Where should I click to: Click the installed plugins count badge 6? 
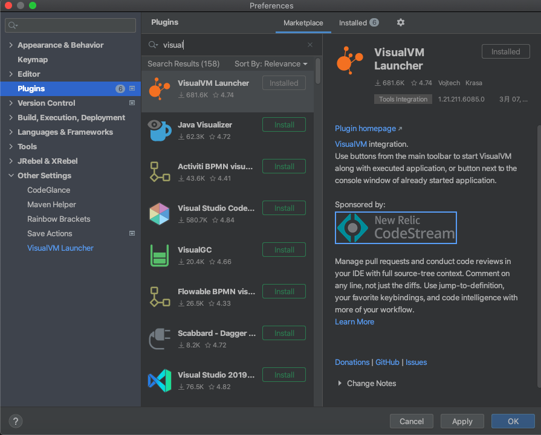[x=374, y=22]
